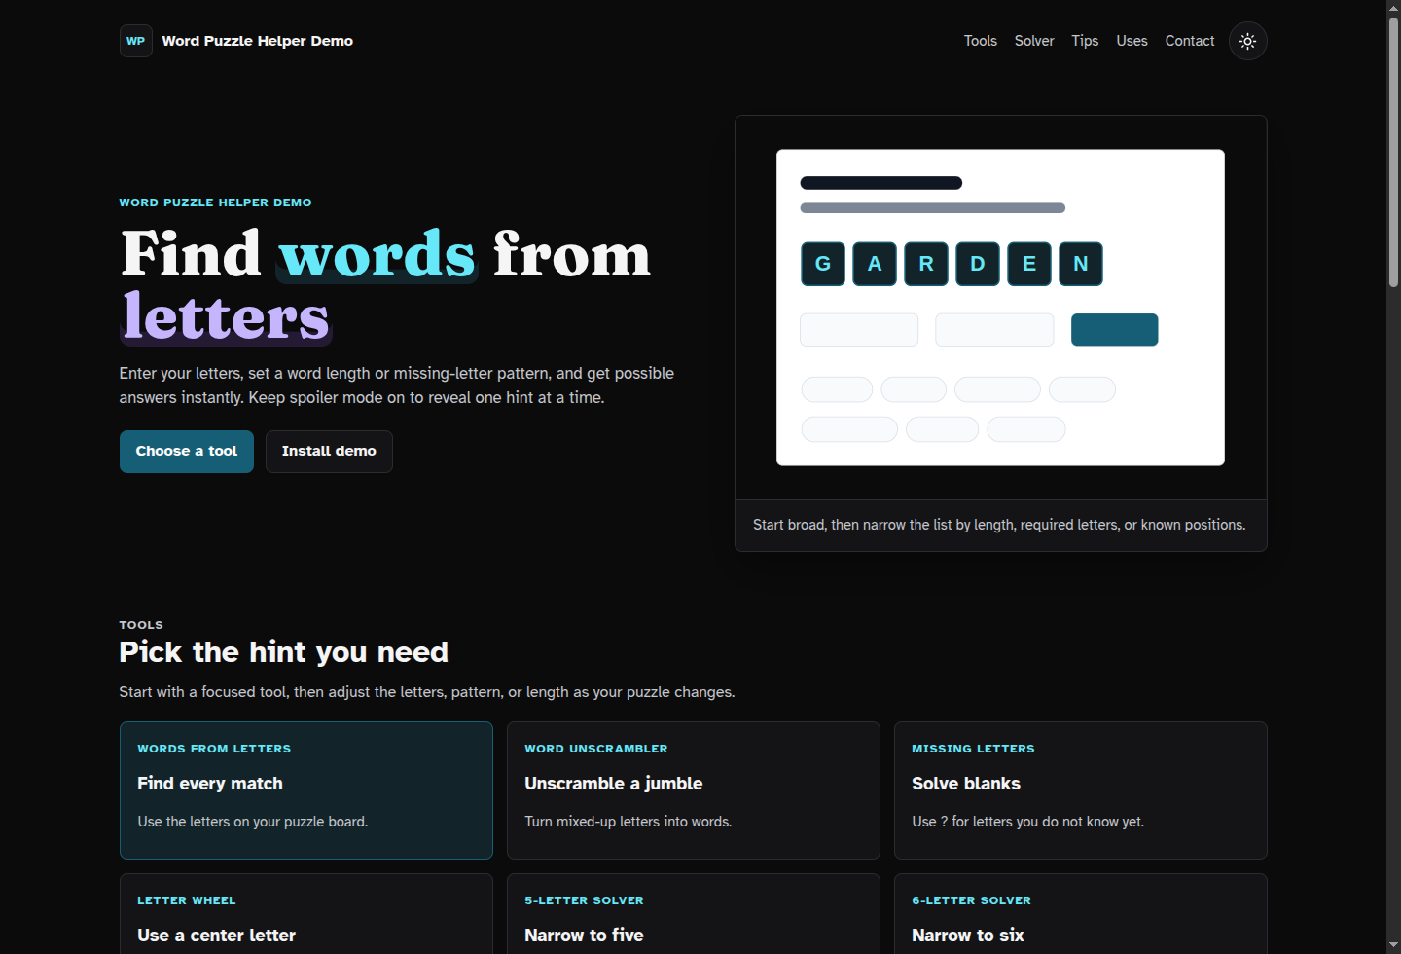Click the 'Pick the hint you need' heading
Viewport: 1401px width, 954px height.
[x=283, y=652]
